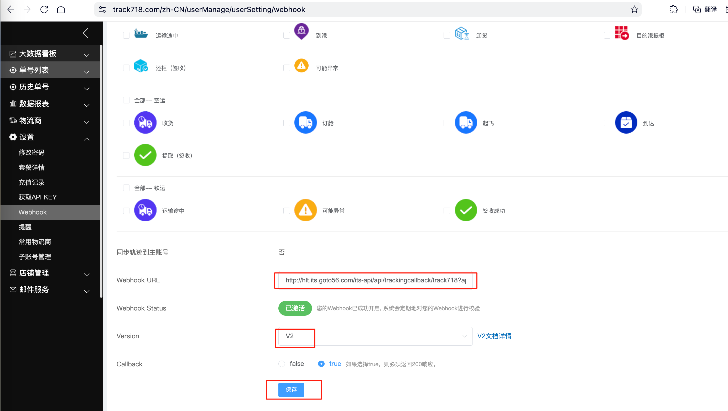Click the 目的港提柜 red container icon
The width and height of the screenshot is (728, 411).
(x=622, y=33)
